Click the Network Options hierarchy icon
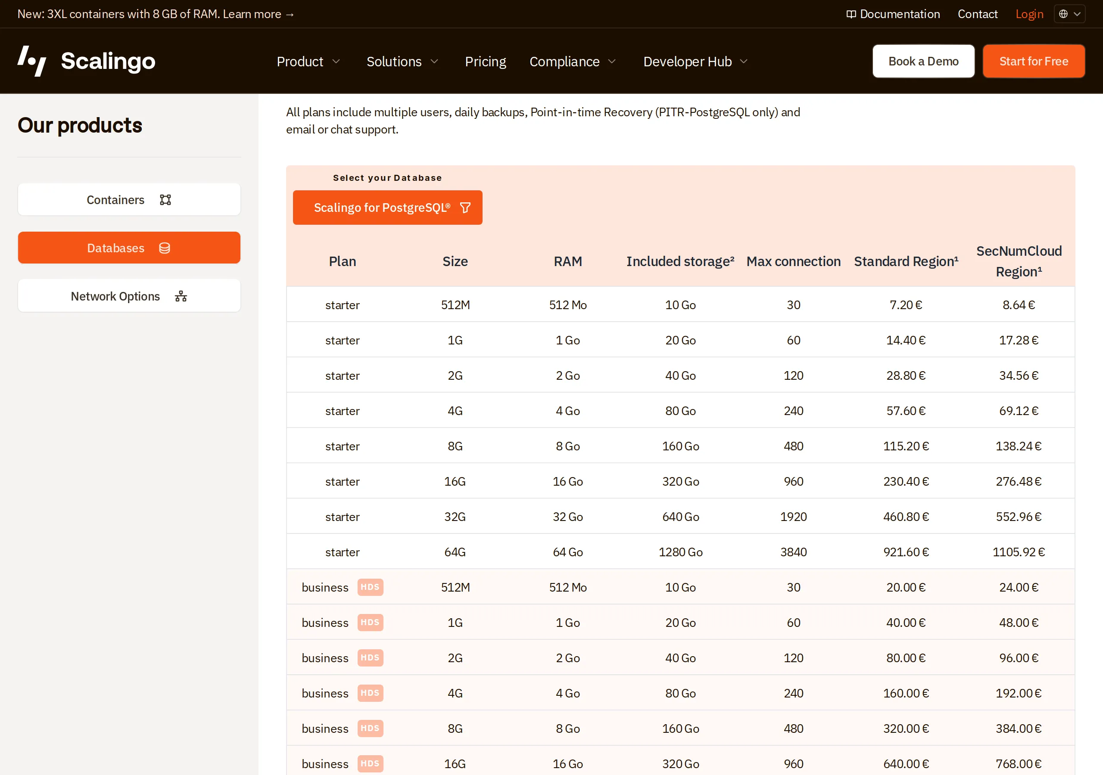This screenshot has width=1103, height=775. 181,296
